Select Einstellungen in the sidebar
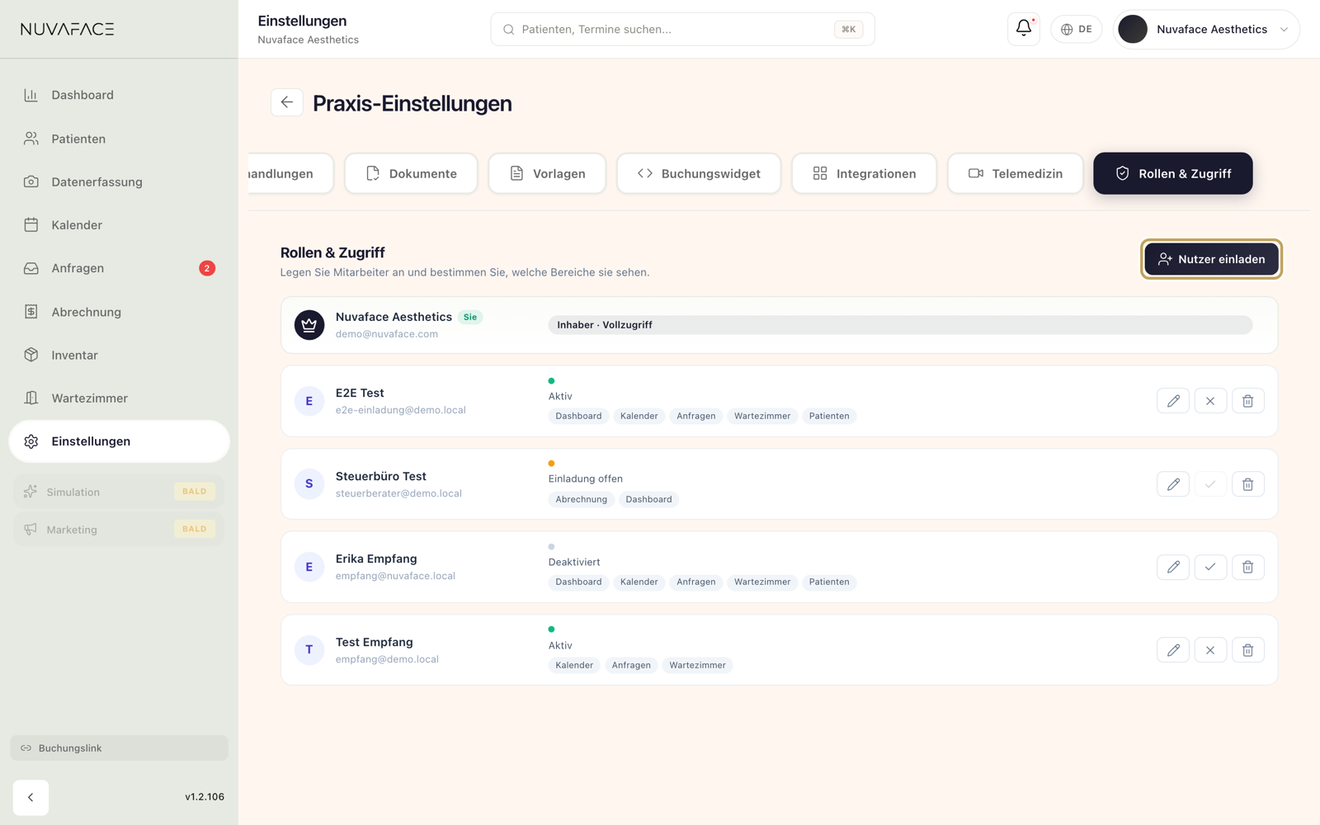 click(x=119, y=441)
